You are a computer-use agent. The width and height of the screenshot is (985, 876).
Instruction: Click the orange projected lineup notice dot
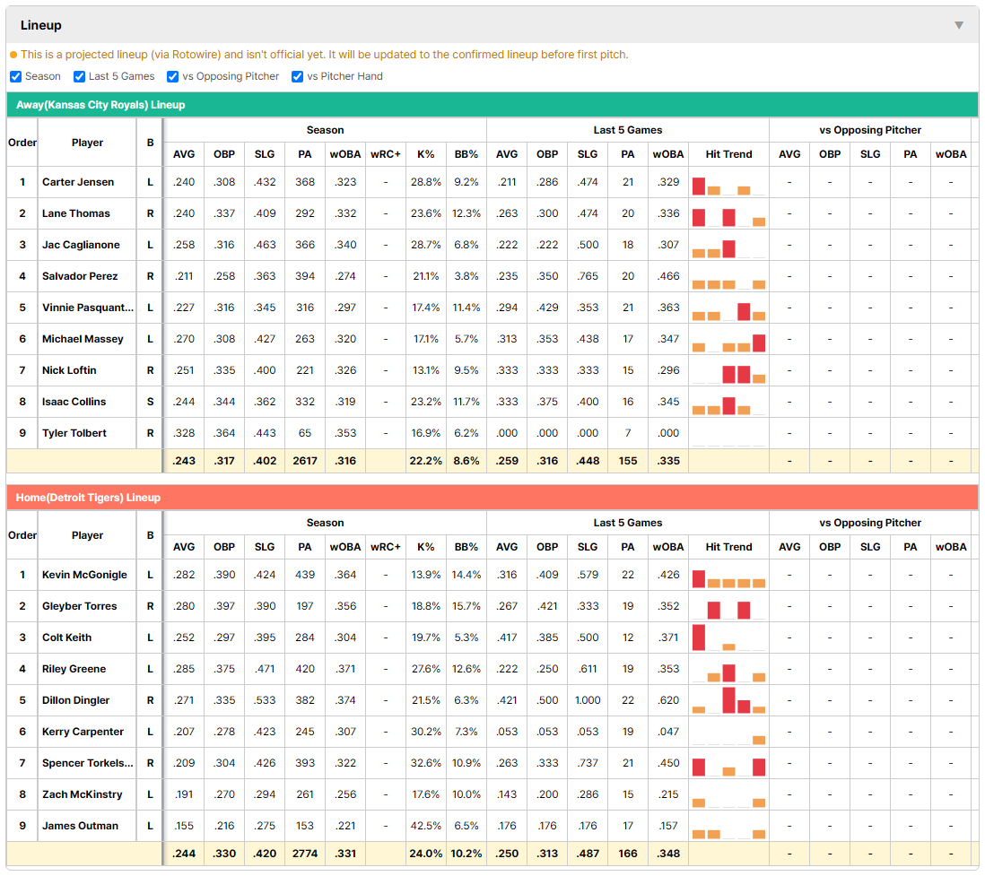coord(13,55)
